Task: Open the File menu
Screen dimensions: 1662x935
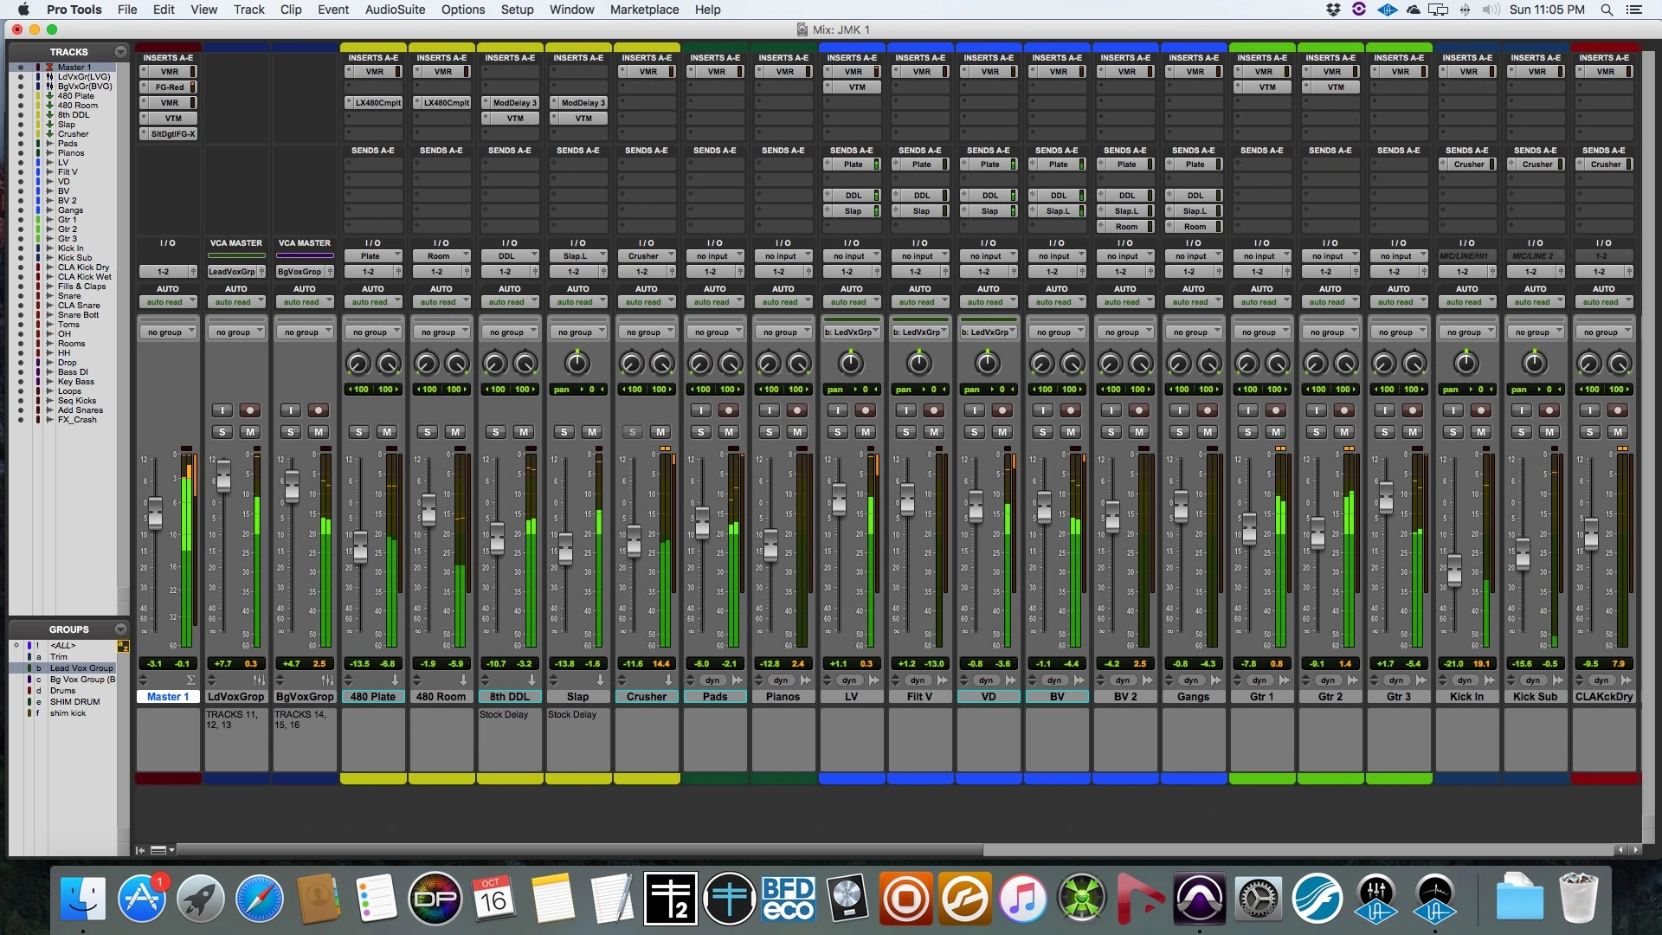Action: [127, 10]
